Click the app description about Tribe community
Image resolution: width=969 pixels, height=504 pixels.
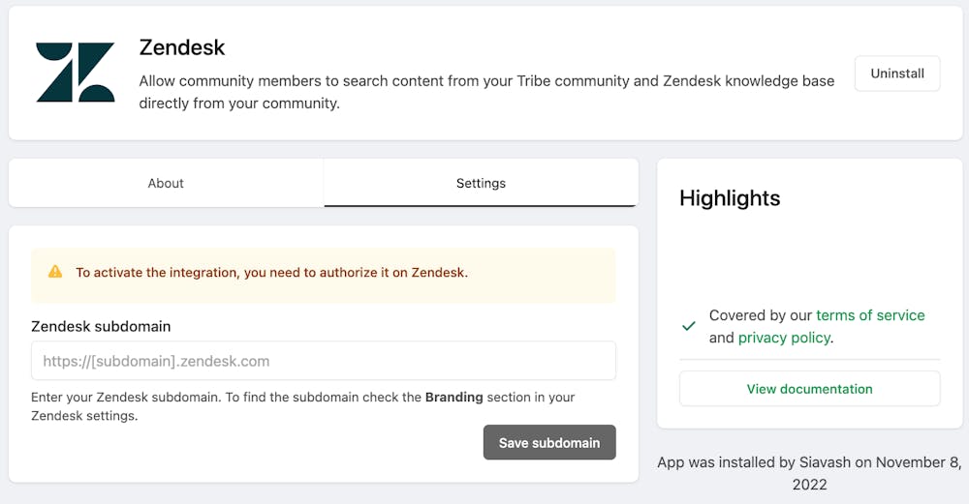pyautogui.click(x=486, y=92)
